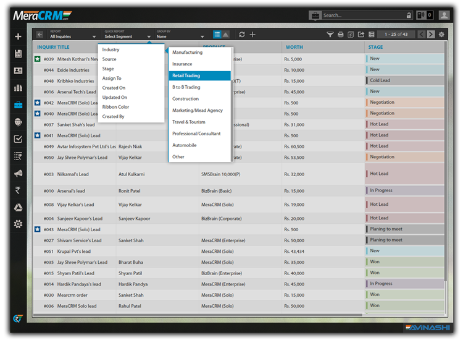Viewport: 463px width, 340px height.
Task: Open the Quick Report Select Segment dropdown
Action: [x=128, y=35]
